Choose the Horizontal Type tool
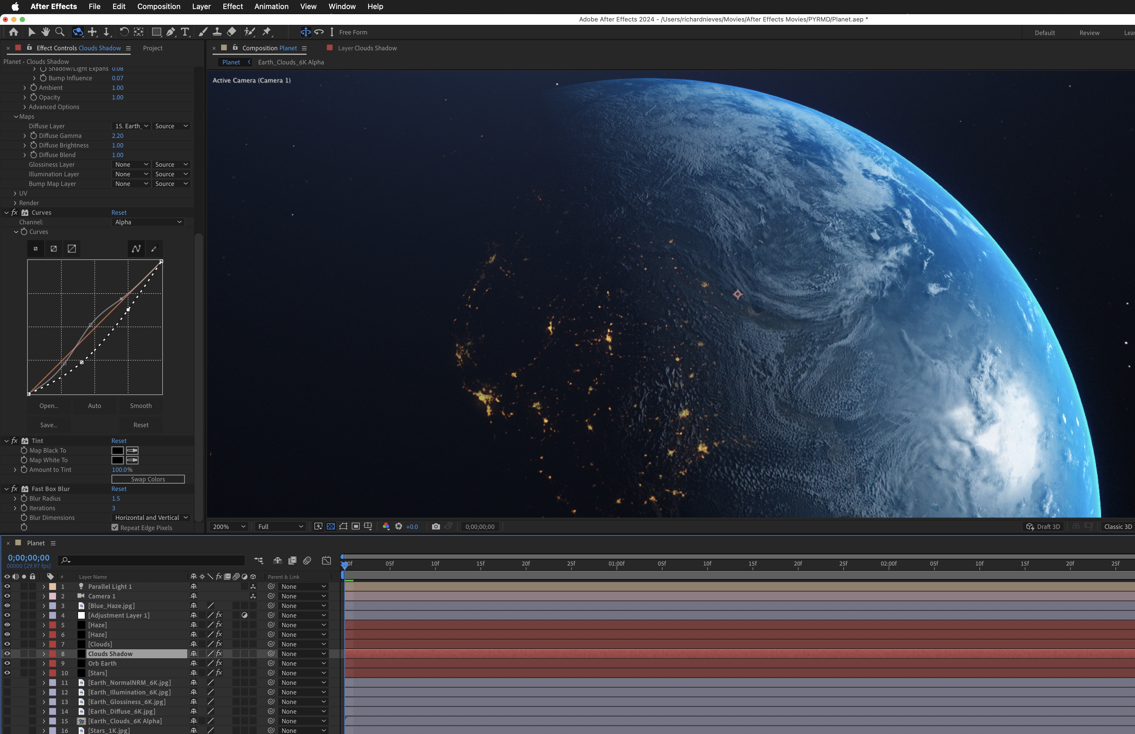1135x734 pixels. point(185,32)
